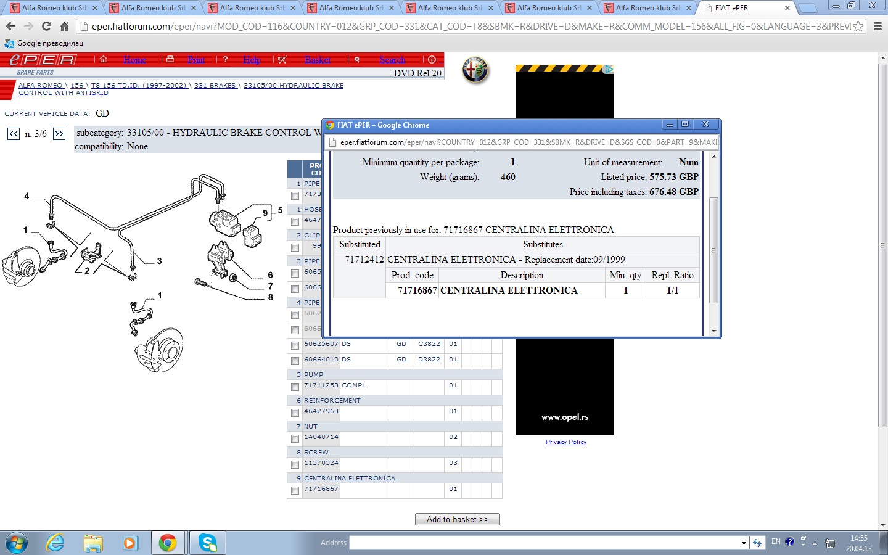Open the Search link in ePER toolbar
This screenshot has width=888, height=555.
[392, 60]
